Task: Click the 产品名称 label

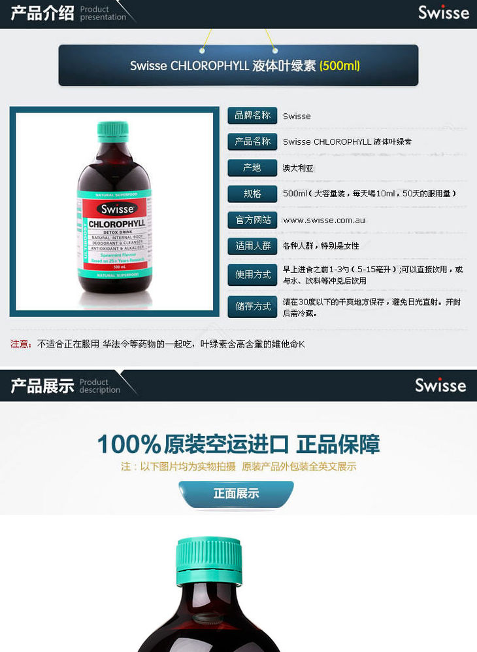Action: point(252,142)
